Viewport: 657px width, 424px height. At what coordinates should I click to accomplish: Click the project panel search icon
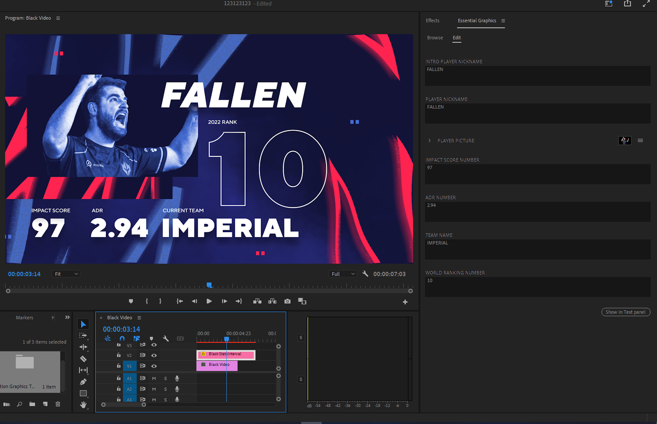click(19, 404)
